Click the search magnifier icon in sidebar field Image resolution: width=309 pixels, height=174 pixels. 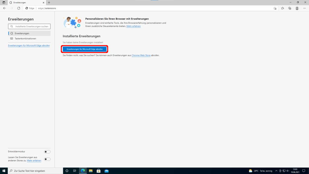coord(12,27)
